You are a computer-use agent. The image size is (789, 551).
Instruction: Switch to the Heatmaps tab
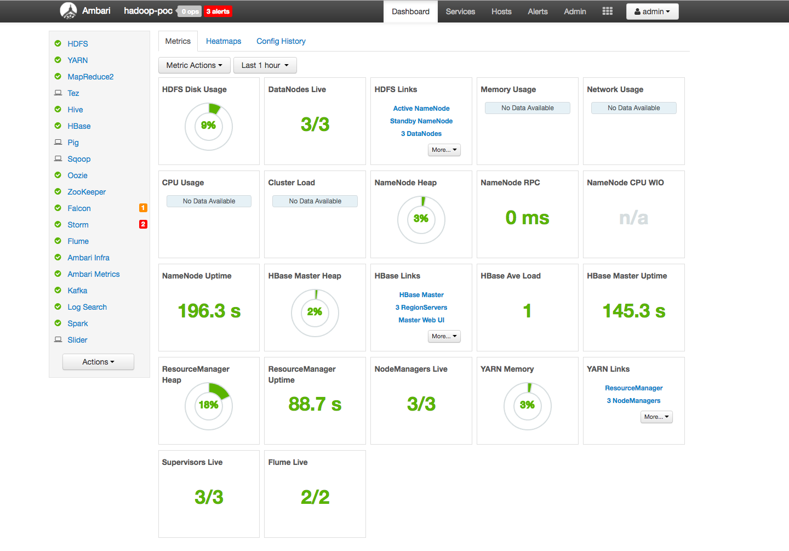[224, 41]
